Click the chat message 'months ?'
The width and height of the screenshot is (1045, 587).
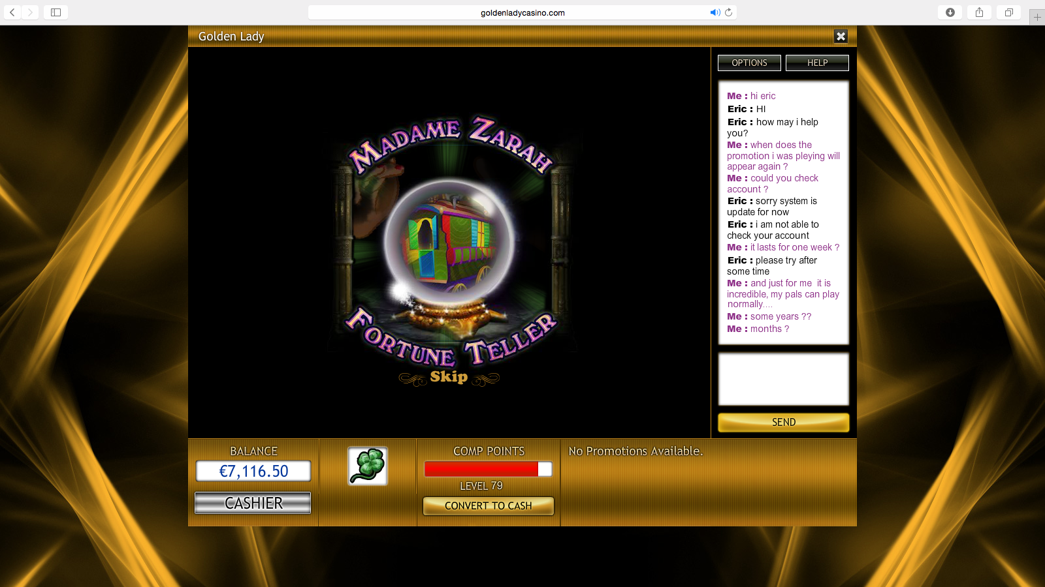pyautogui.click(x=758, y=329)
